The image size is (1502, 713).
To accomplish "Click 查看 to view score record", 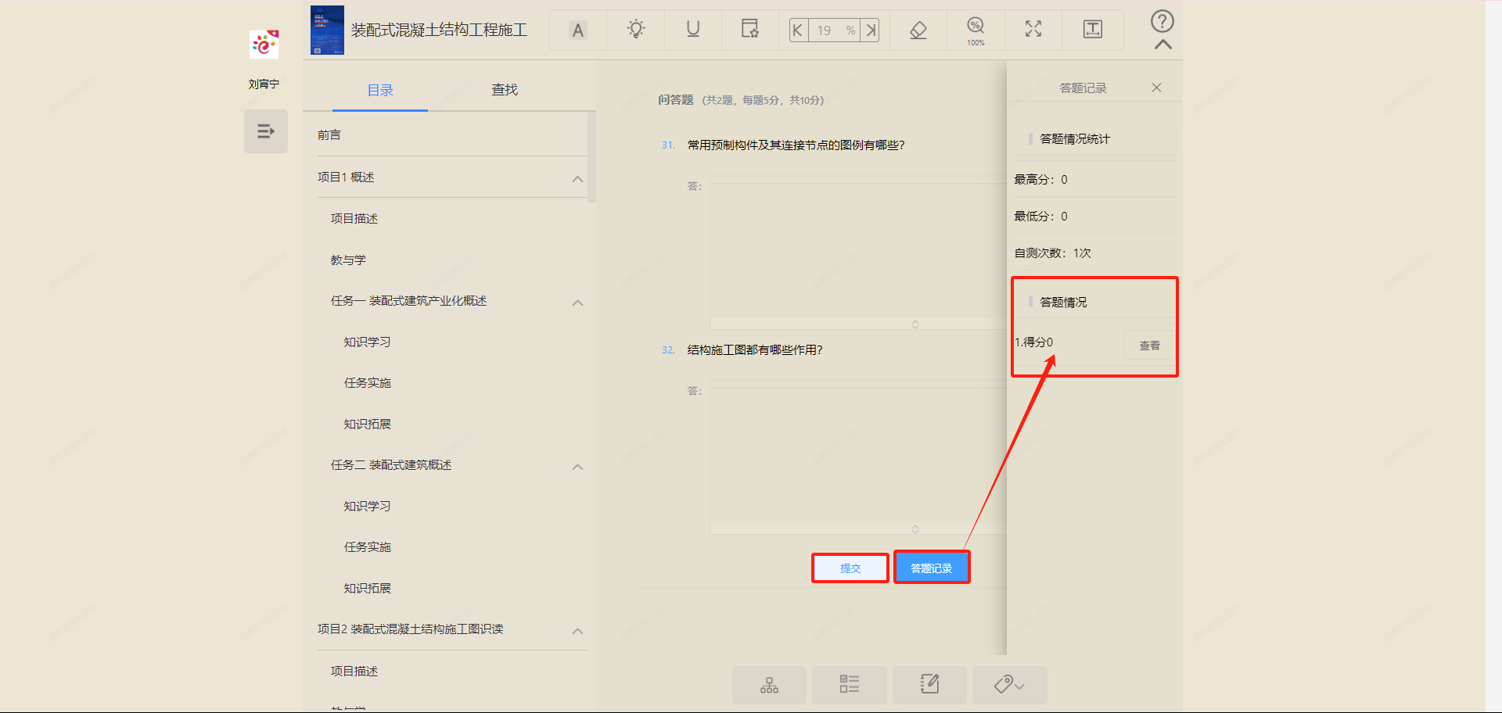I will pyautogui.click(x=1149, y=345).
